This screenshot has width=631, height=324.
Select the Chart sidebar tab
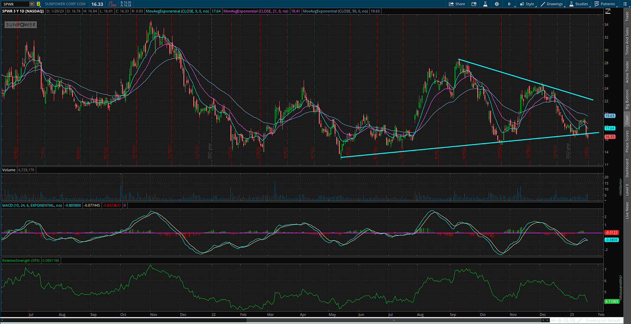coord(627,120)
